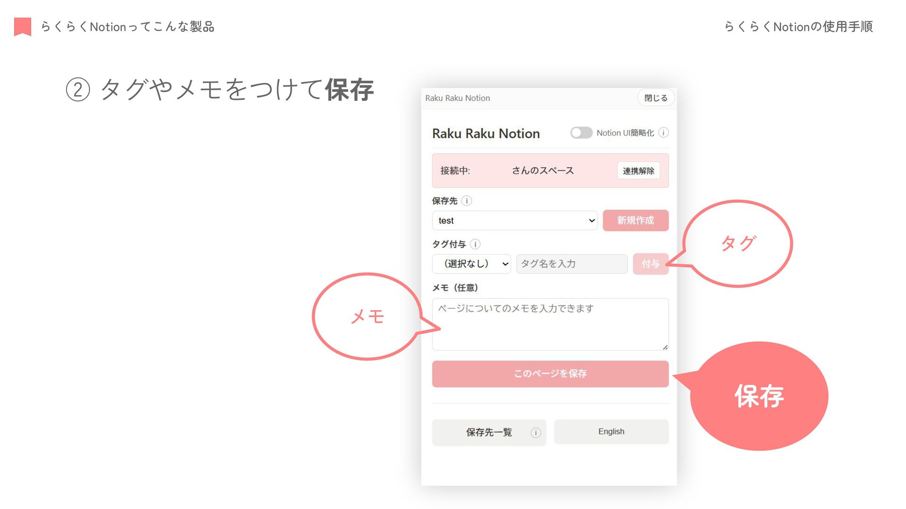Click the memo textarea resize handle
This screenshot has width=906, height=509.
click(x=665, y=347)
